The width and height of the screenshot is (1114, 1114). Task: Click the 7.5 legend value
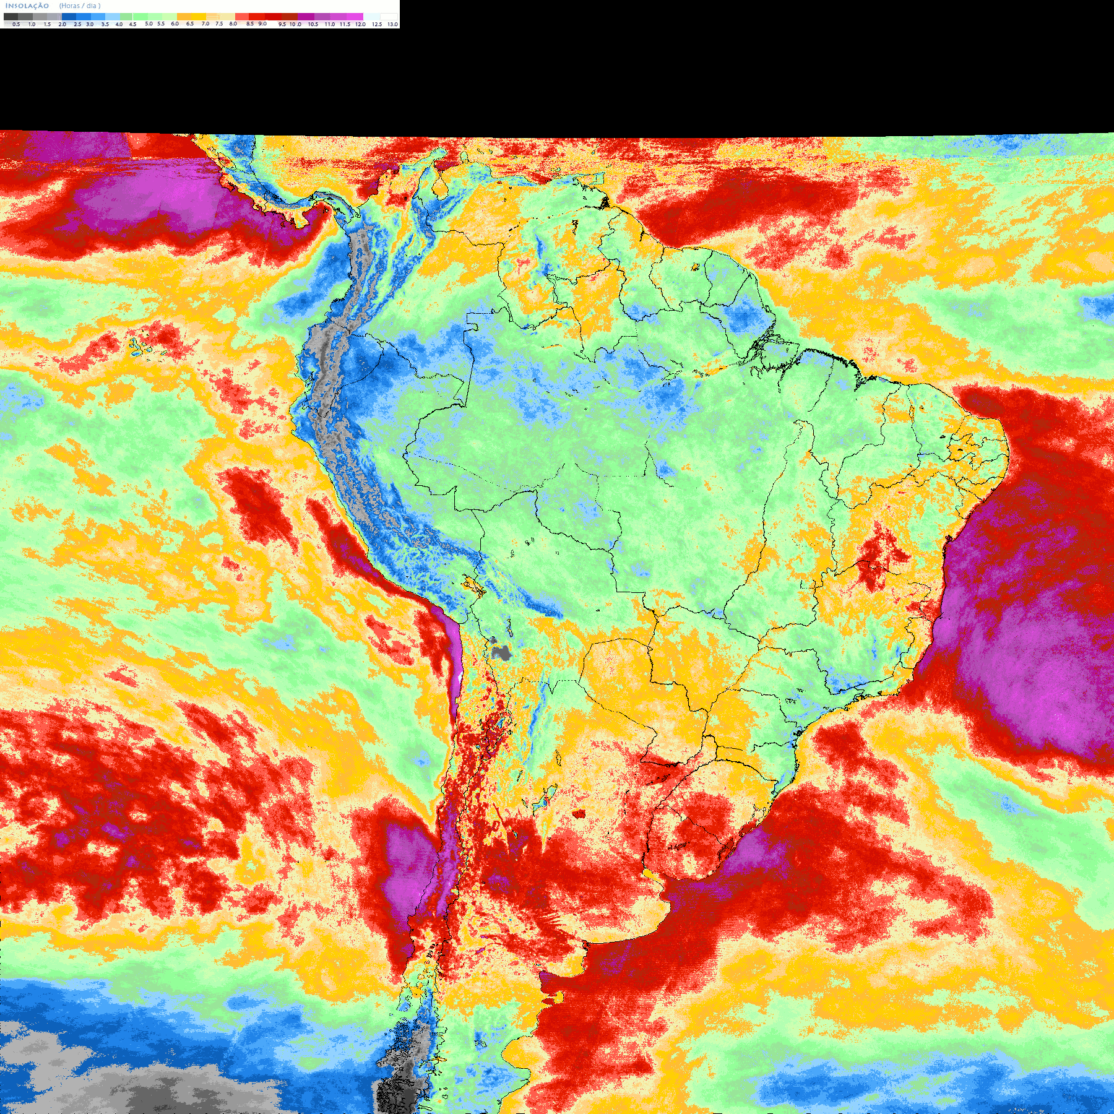pyautogui.click(x=219, y=24)
